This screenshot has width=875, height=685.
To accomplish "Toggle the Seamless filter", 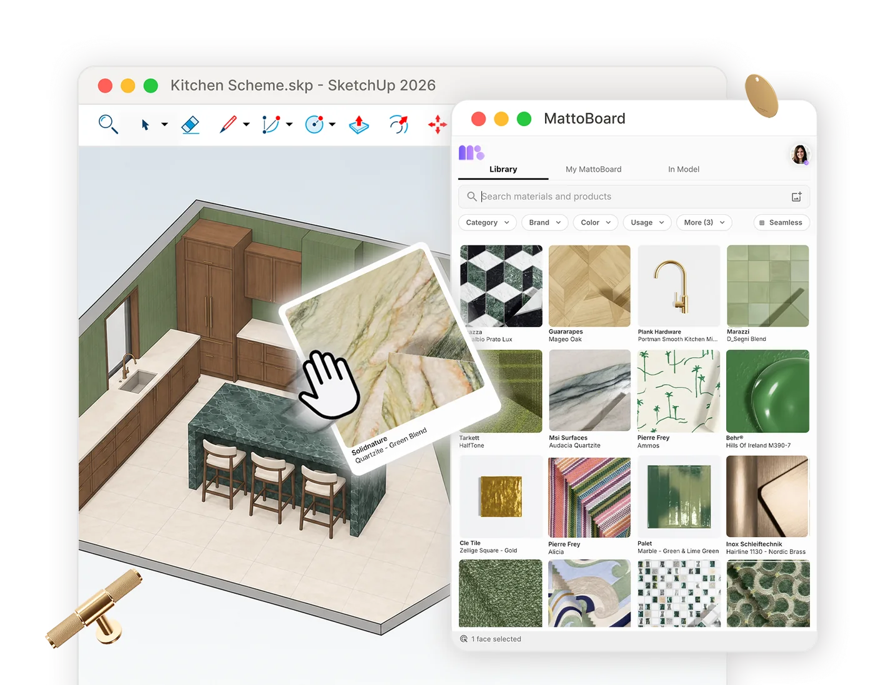I will point(781,222).
